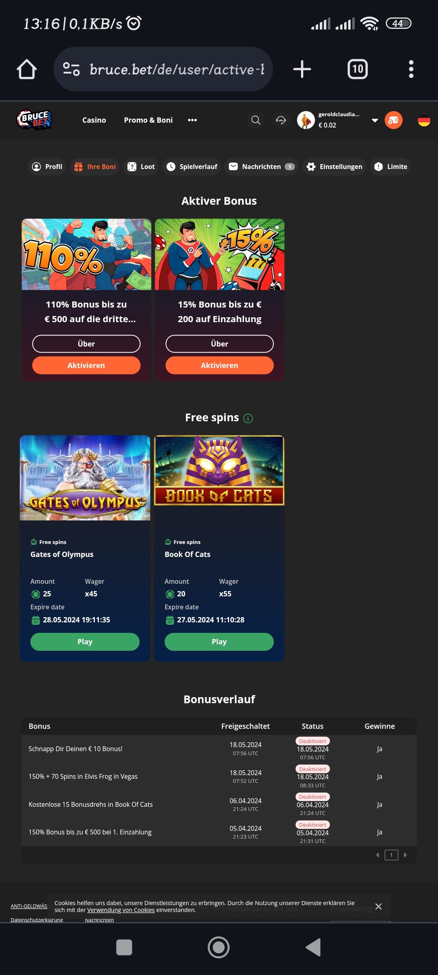Open the live support headset icon
This screenshot has height=975, width=438.
coord(281,120)
